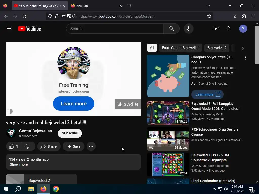This screenshot has height=194, width=259.
Task: Select the All filter chip
Action: (x=152, y=48)
